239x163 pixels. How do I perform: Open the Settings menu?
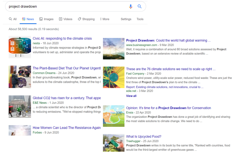[x=126, y=19]
